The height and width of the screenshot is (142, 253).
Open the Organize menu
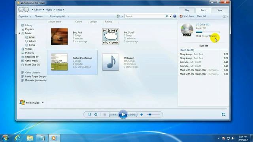25,16
